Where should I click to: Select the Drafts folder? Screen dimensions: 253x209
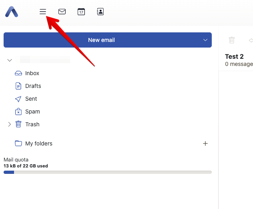pos(33,86)
